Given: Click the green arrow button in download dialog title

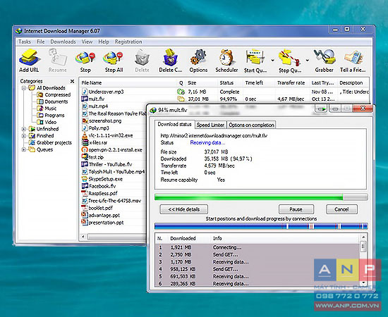Looking at the screenshot, I should [321, 108].
